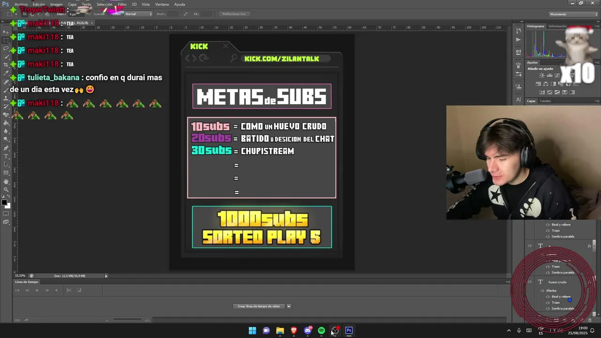This screenshot has width=601, height=338.
Task: Select the Rectangle shape tool
Action: pyautogui.click(x=6, y=172)
